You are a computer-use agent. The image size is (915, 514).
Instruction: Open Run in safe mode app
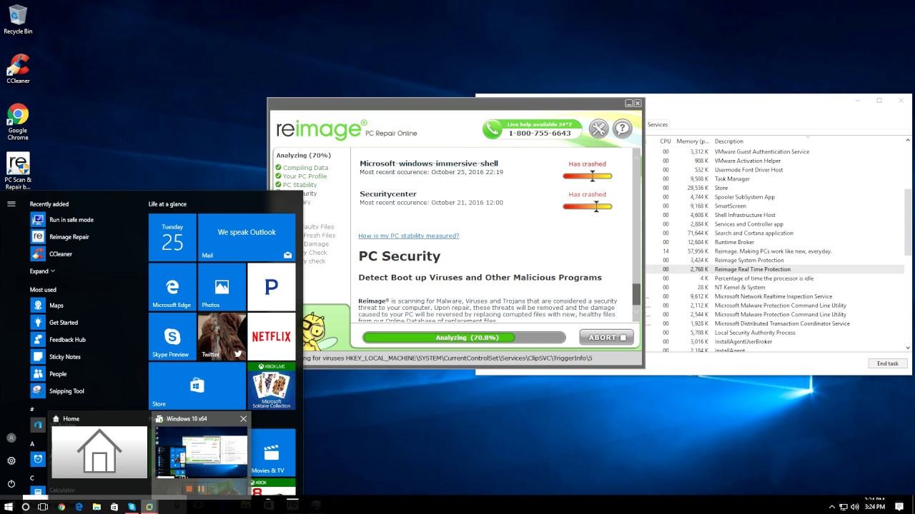coord(61,220)
